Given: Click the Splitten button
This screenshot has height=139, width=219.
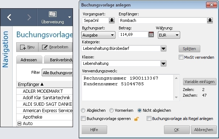Looking at the screenshot, I should pyautogui.click(x=190, y=49).
